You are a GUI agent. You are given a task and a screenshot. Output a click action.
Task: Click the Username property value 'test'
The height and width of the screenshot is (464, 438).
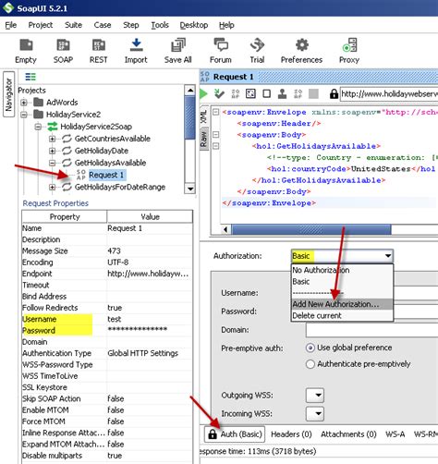pyautogui.click(x=150, y=319)
